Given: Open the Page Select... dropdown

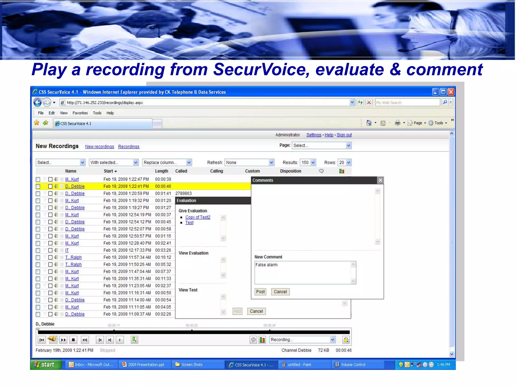Looking at the screenshot, I should click(321, 145).
